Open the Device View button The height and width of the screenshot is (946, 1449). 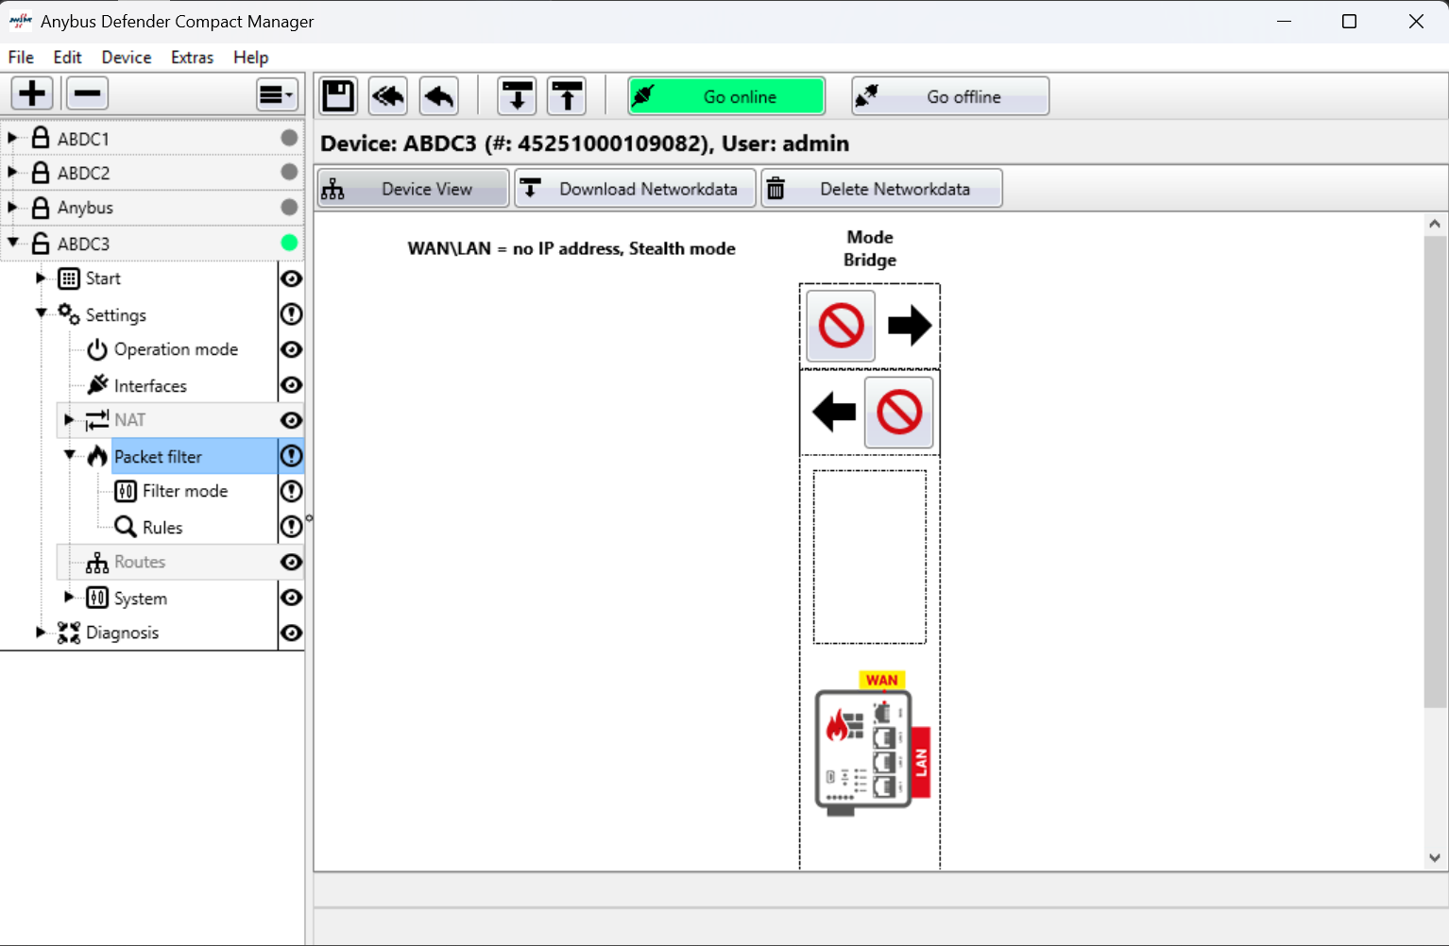click(x=414, y=189)
